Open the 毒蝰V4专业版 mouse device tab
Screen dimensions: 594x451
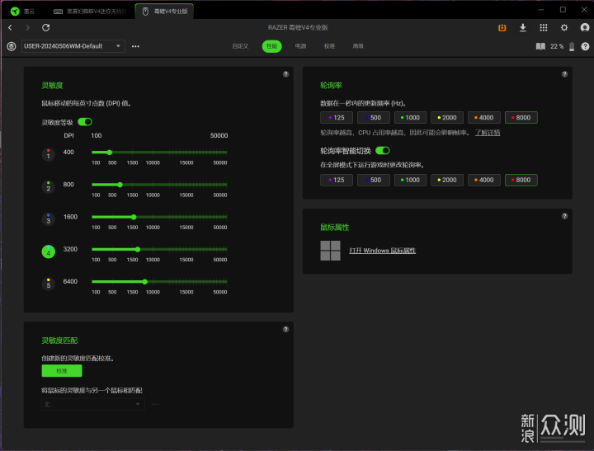[x=164, y=12]
